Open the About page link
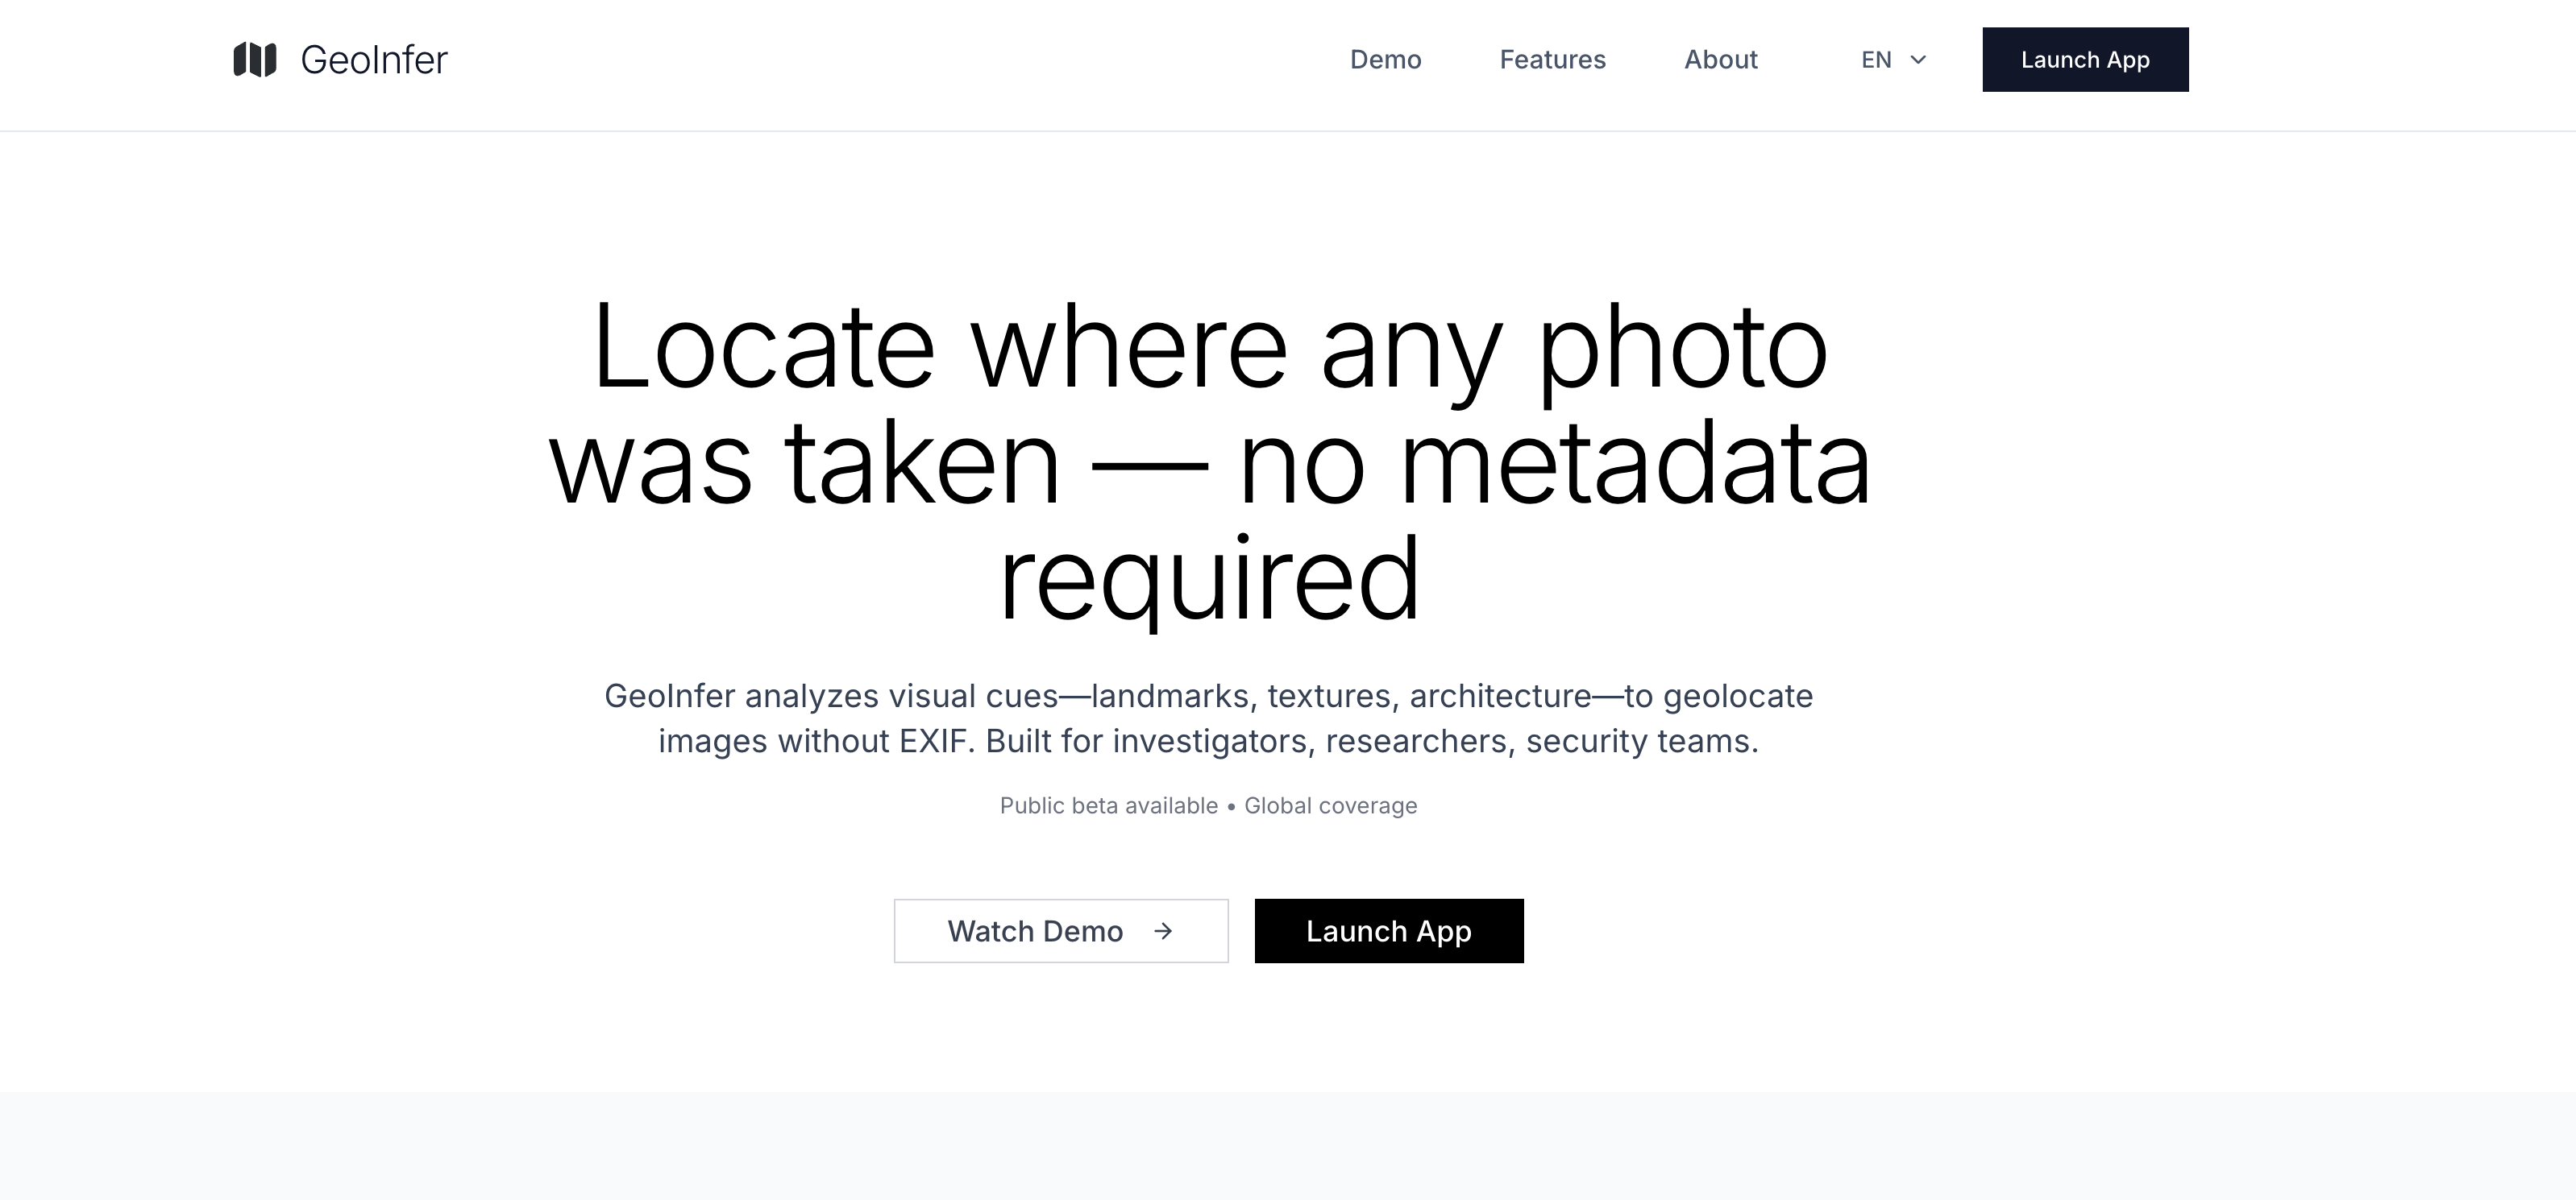This screenshot has width=2576, height=1200. click(x=1720, y=60)
